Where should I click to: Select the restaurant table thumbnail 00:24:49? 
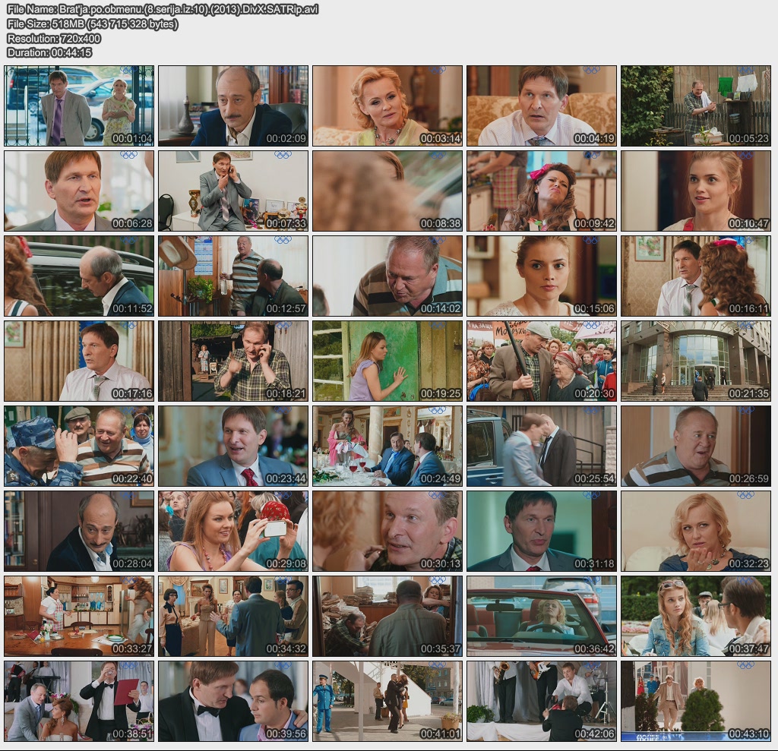[x=387, y=446]
